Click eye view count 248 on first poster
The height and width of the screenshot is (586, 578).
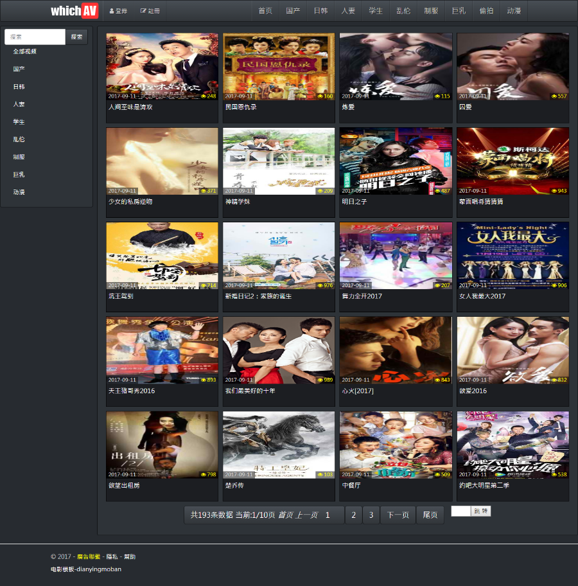tap(209, 96)
